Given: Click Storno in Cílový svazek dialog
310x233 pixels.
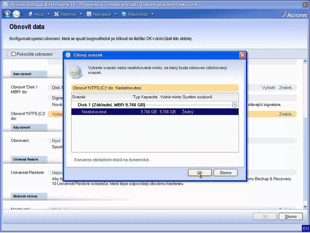Looking at the screenshot, I should [226, 172].
